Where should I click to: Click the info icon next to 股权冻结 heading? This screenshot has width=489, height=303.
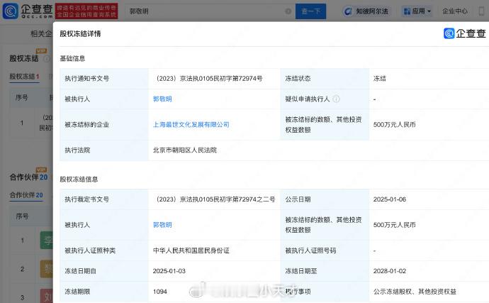47,59
